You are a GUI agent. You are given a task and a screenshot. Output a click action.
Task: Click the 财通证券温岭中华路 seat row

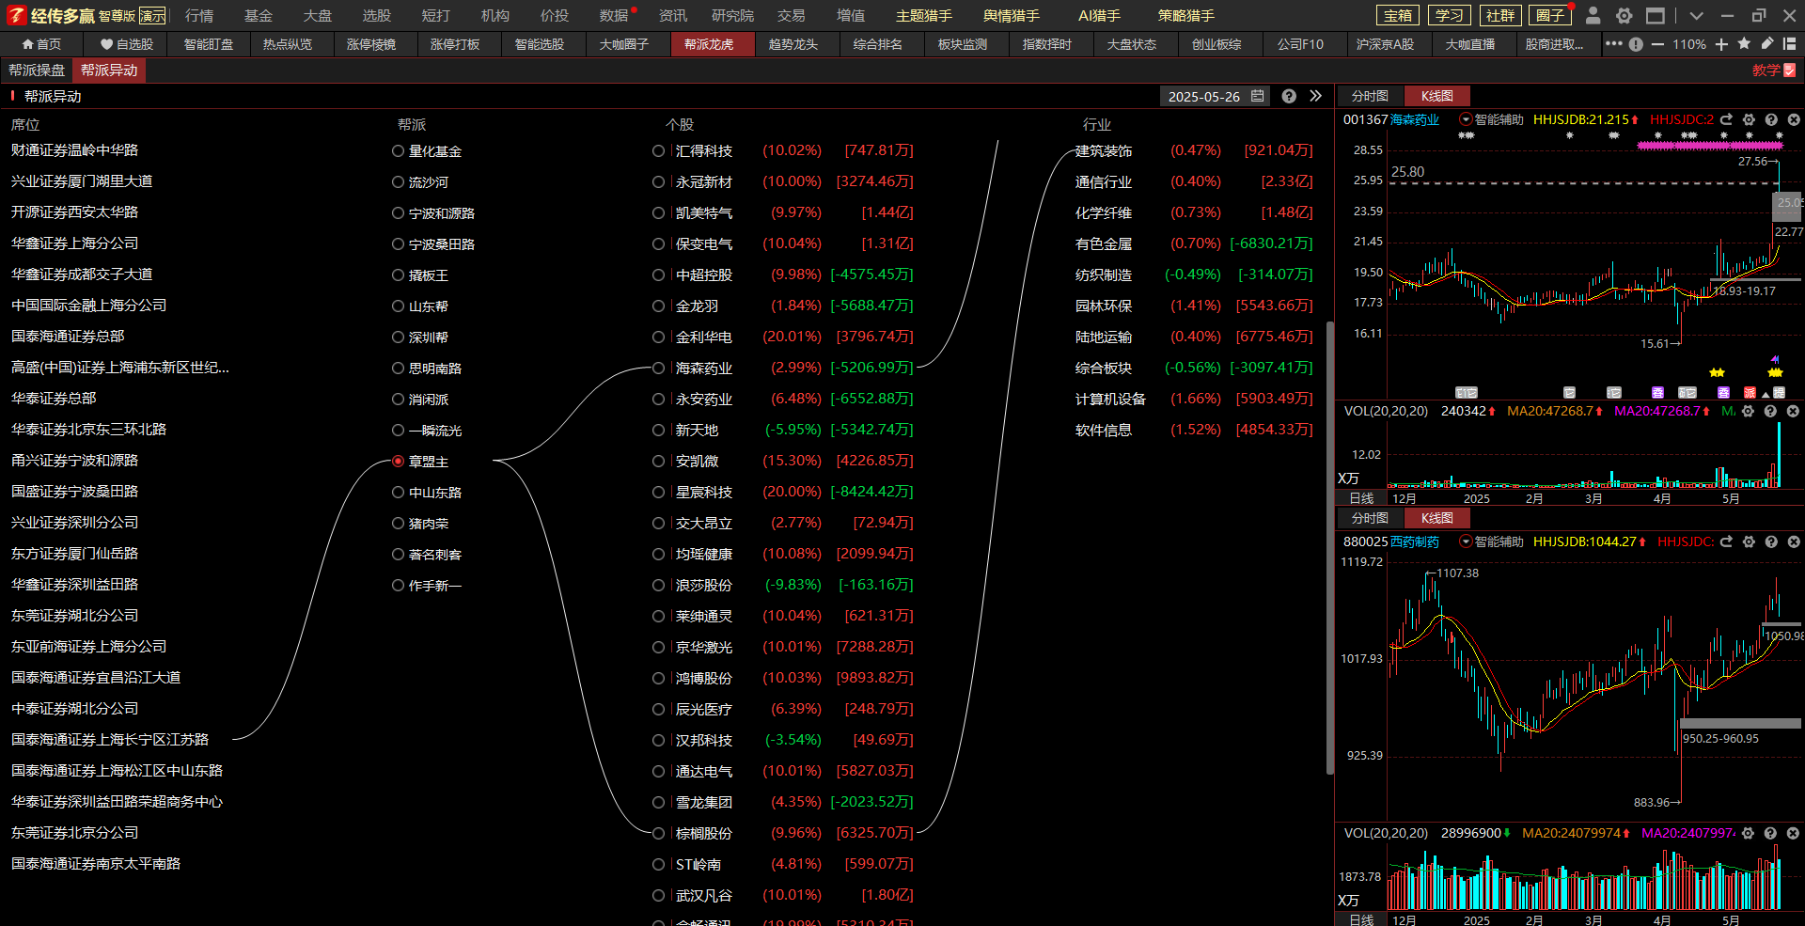click(74, 150)
